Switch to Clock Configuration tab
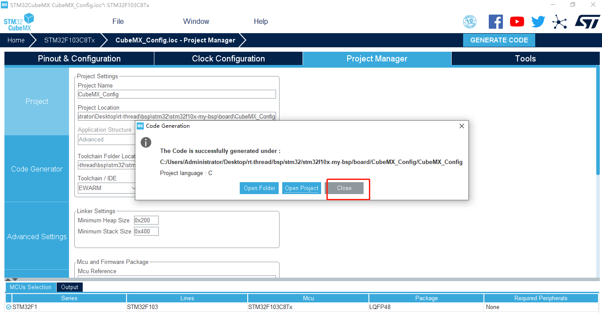Image resolution: width=602 pixels, height=313 pixels. tap(228, 58)
